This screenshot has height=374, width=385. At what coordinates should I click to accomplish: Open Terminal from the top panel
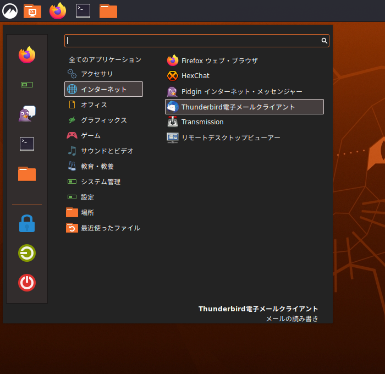pos(83,11)
